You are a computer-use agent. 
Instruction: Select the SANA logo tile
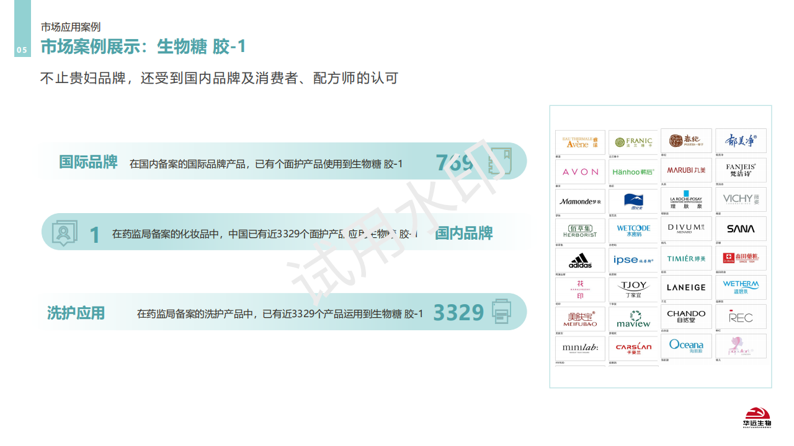point(741,229)
